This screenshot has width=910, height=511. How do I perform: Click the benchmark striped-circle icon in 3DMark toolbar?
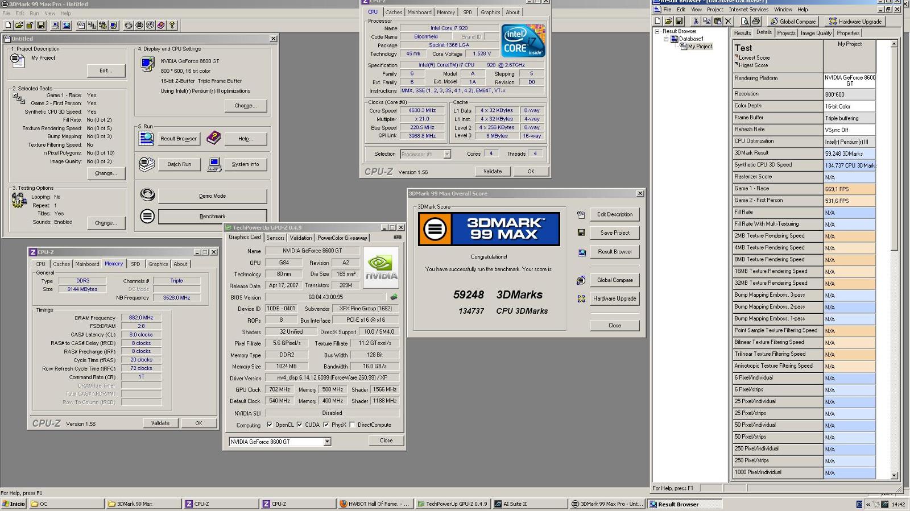pyautogui.click(x=139, y=25)
